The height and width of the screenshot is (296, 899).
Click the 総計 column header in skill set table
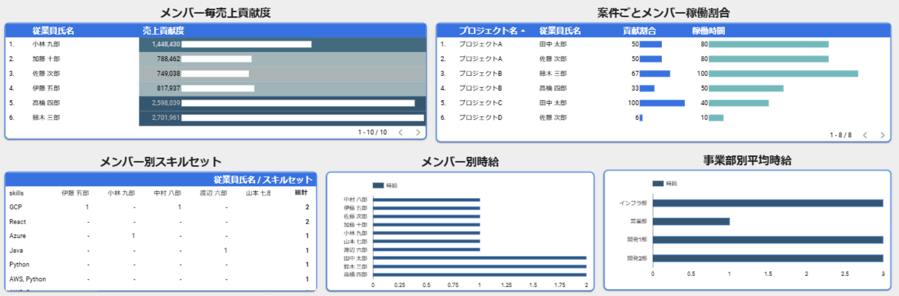click(x=301, y=193)
